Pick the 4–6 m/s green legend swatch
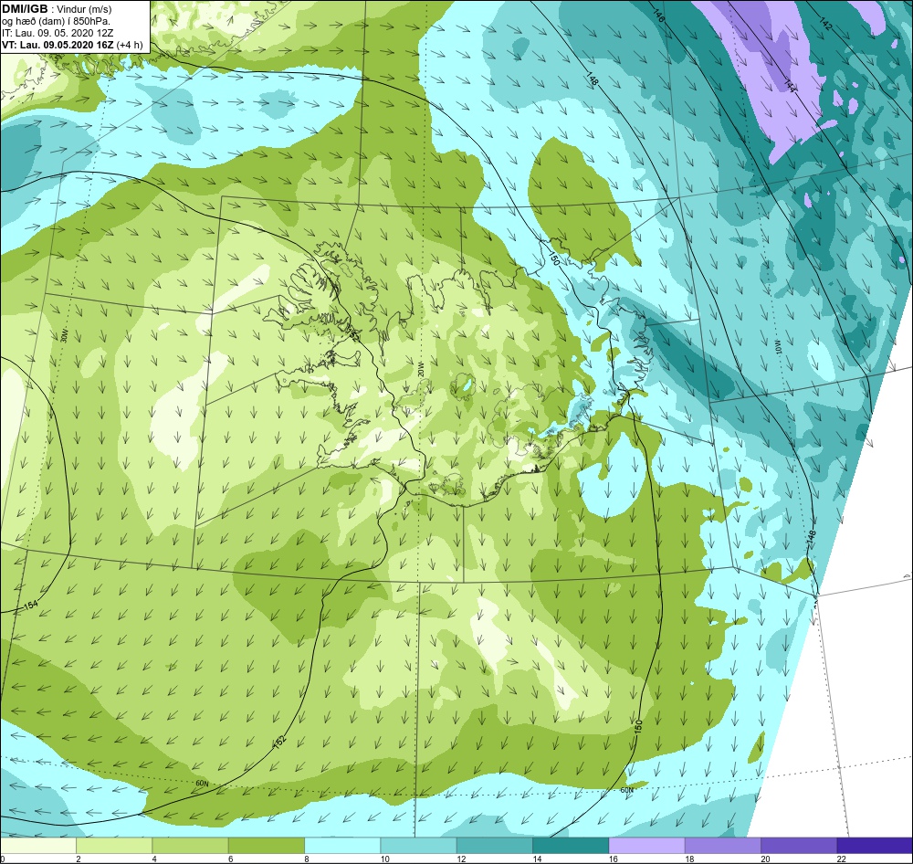The height and width of the screenshot is (864, 913). pos(191,845)
